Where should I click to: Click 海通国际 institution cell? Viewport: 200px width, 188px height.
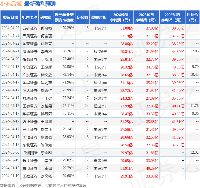30,153
